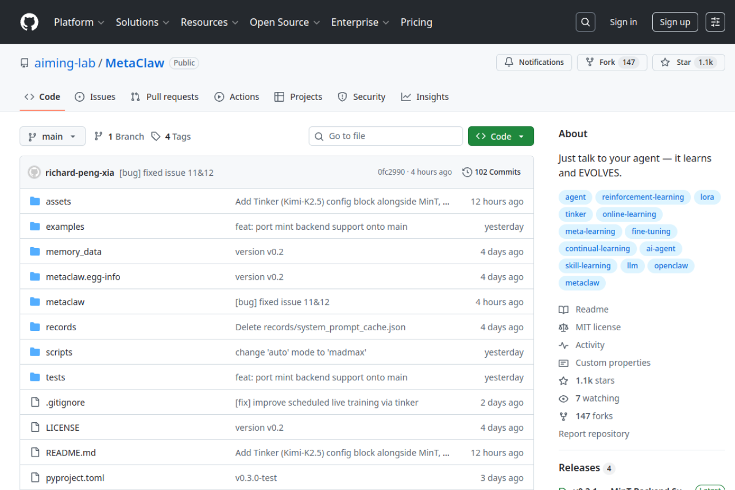Open the search magnifier icon
The width and height of the screenshot is (735, 490).
coord(585,22)
